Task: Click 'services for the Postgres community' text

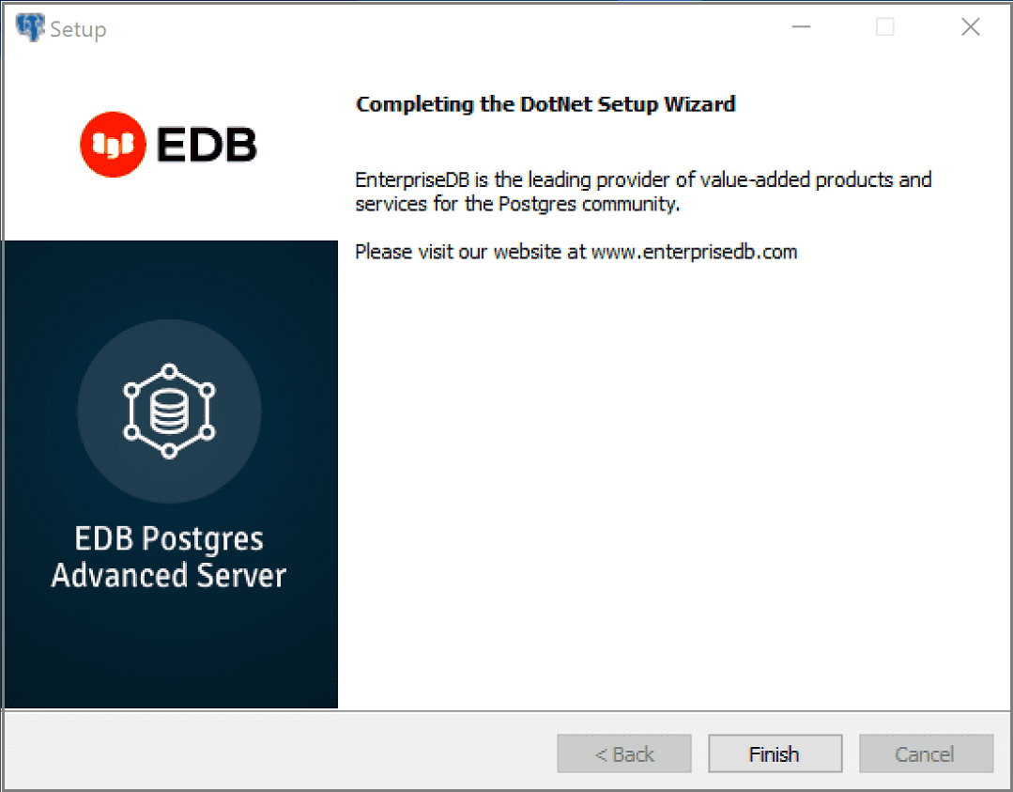Action: tap(516, 204)
